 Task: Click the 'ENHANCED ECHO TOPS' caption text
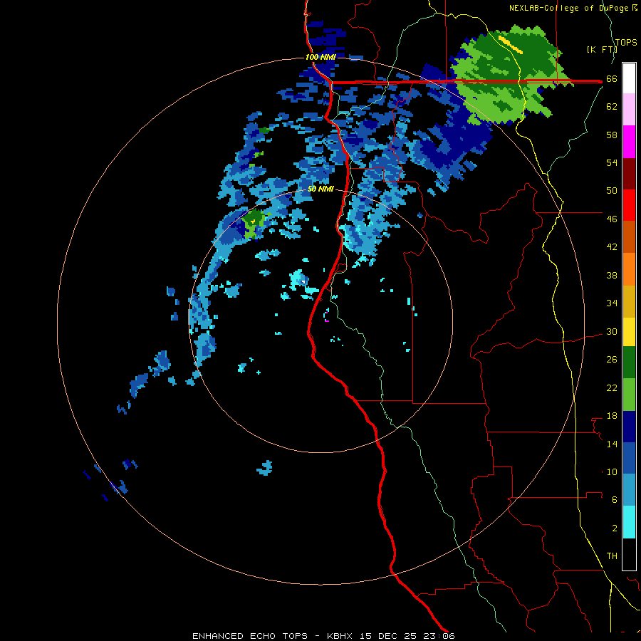pos(250,636)
